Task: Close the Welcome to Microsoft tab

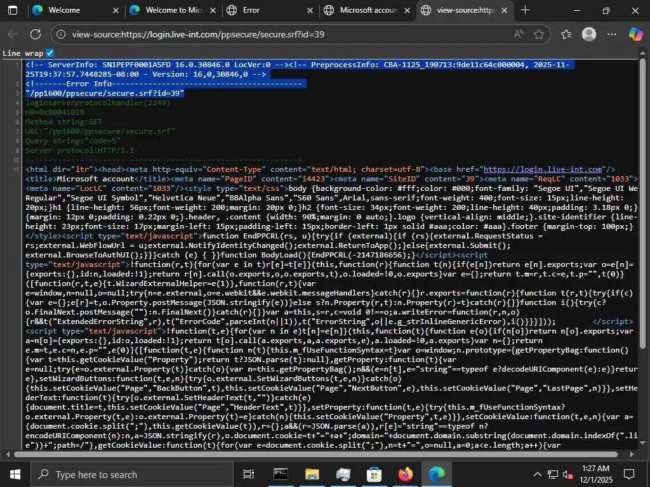Action: [x=213, y=11]
